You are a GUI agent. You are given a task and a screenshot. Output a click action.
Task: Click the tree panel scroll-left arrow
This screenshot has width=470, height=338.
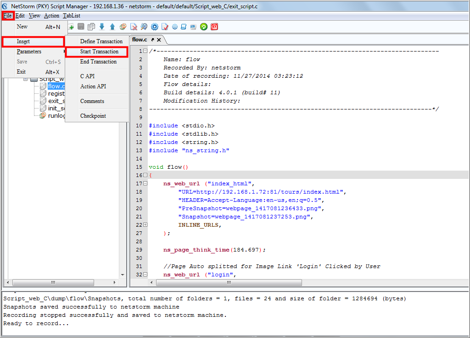pyautogui.click(x=8, y=282)
